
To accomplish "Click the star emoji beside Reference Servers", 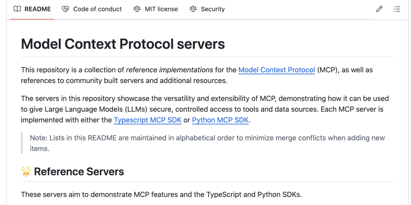I will pyautogui.click(x=26, y=171).
